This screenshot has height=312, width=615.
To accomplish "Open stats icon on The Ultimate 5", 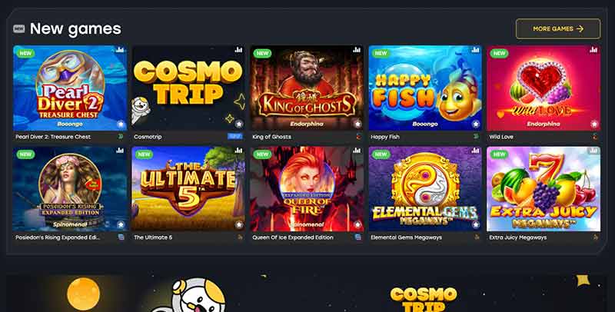I will click(x=238, y=151).
